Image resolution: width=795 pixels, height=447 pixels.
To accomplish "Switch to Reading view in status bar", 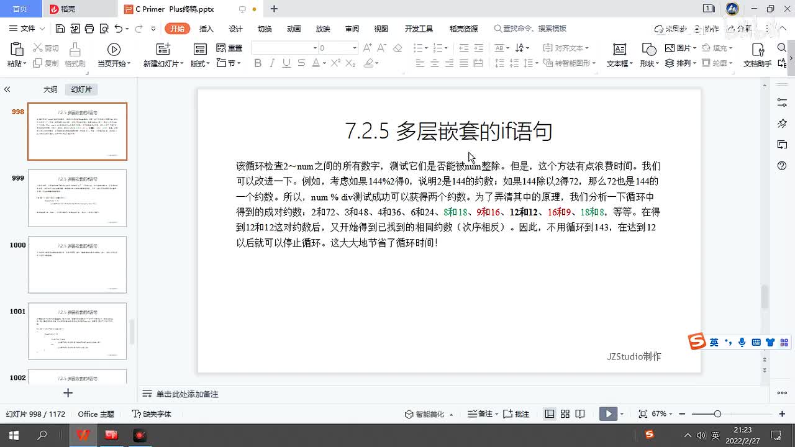I will pos(580,413).
